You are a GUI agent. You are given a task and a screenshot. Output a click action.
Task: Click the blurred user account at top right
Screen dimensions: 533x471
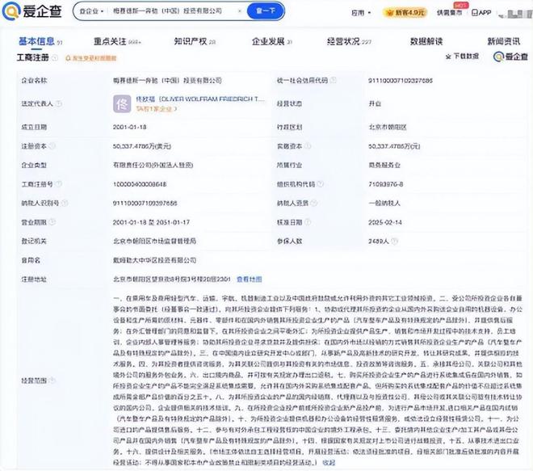click(517, 14)
